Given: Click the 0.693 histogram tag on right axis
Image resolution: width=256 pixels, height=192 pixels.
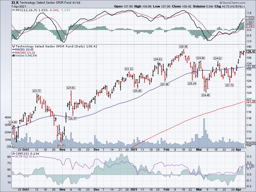Looking at the screenshot, I should pyautogui.click(x=250, y=22).
